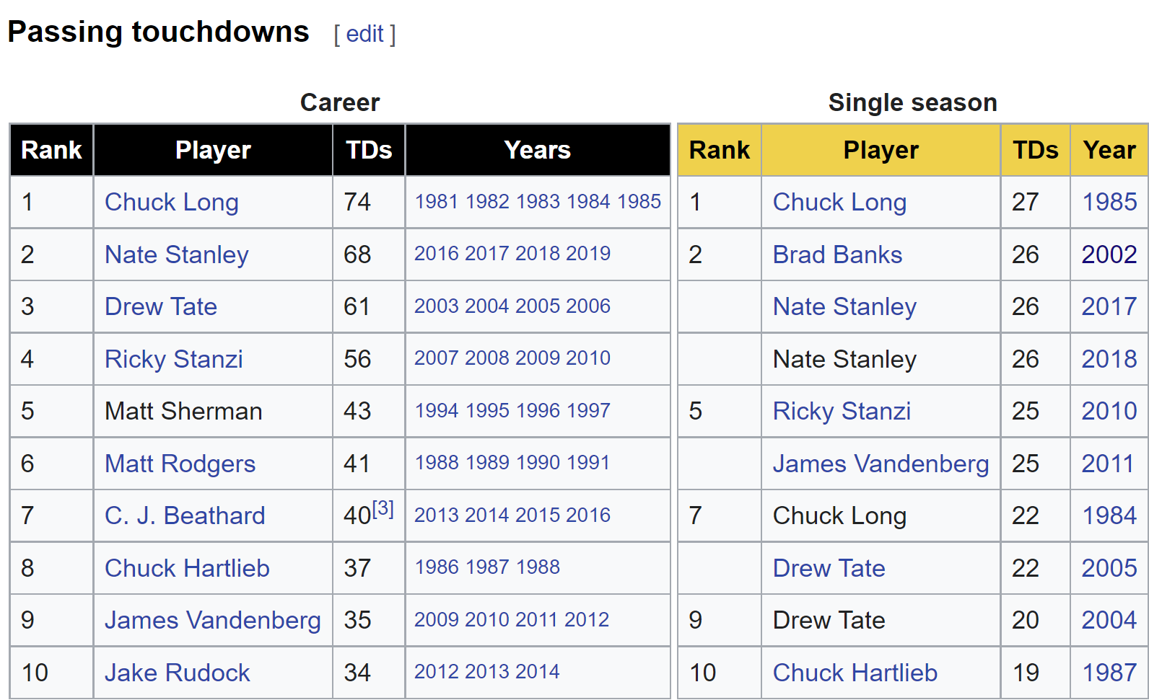This screenshot has height=700, width=1149.
Task: Open the Jake Rudock player link
Action: [178, 673]
